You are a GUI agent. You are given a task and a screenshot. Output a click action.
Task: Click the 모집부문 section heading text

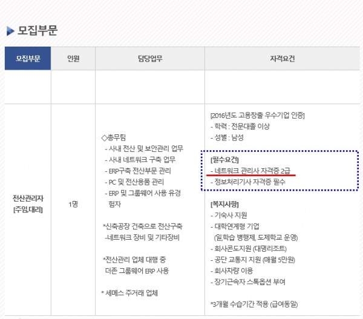[x=38, y=31]
